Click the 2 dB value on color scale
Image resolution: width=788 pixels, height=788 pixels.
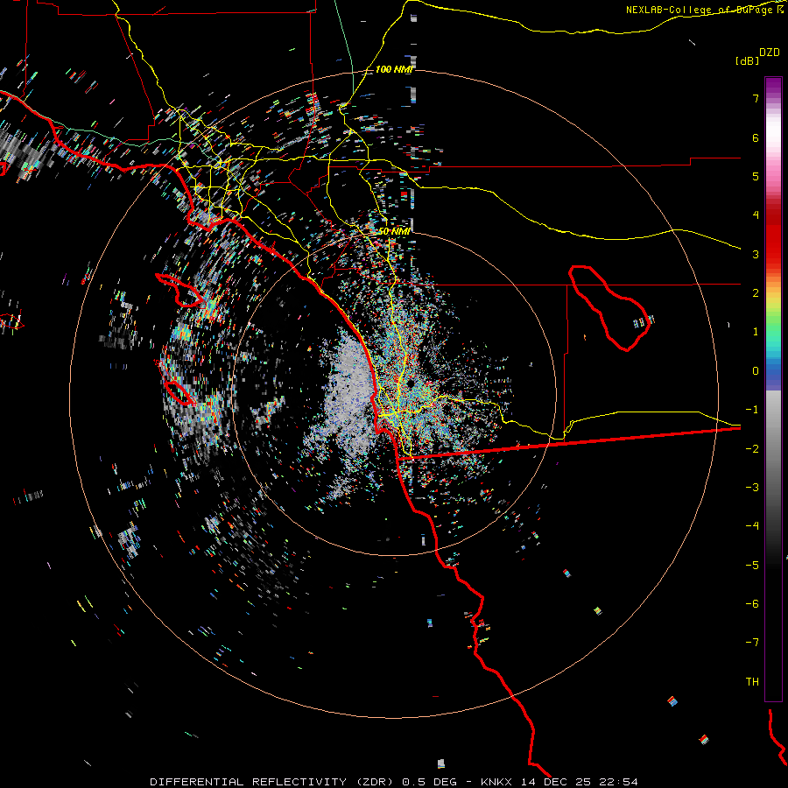coord(756,293)
